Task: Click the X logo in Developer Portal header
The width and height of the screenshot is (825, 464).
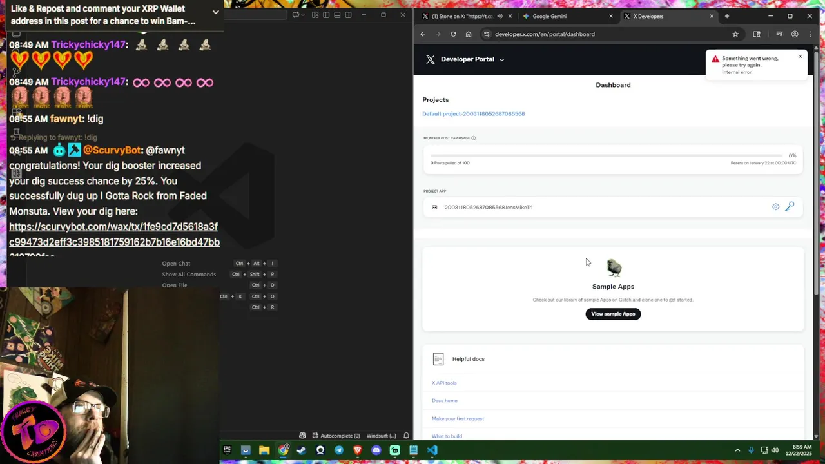Action: point(430,59)
